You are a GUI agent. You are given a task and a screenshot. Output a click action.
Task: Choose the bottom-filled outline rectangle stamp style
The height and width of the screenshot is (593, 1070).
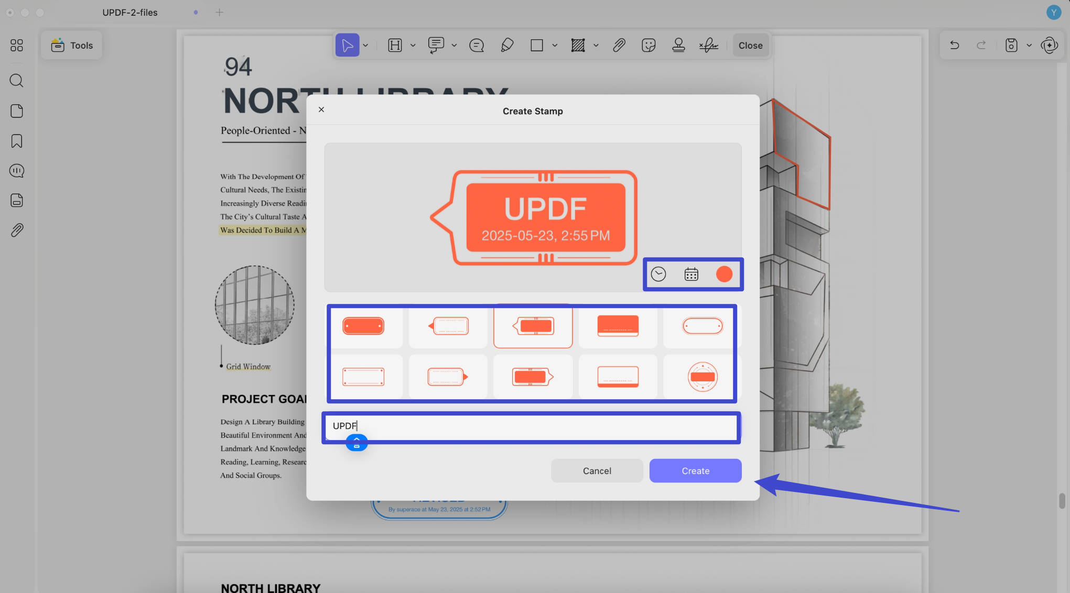(618, 377)
